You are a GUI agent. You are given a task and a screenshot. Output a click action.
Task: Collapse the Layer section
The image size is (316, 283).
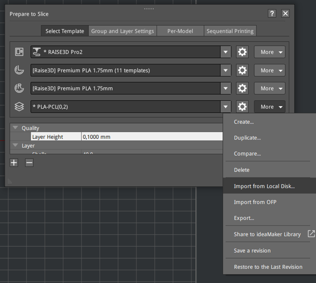point(15,145)
